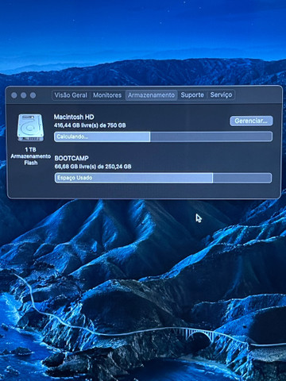Close the About This Mac window
Viewport: 286px width, 381px height.
[14, 95]
